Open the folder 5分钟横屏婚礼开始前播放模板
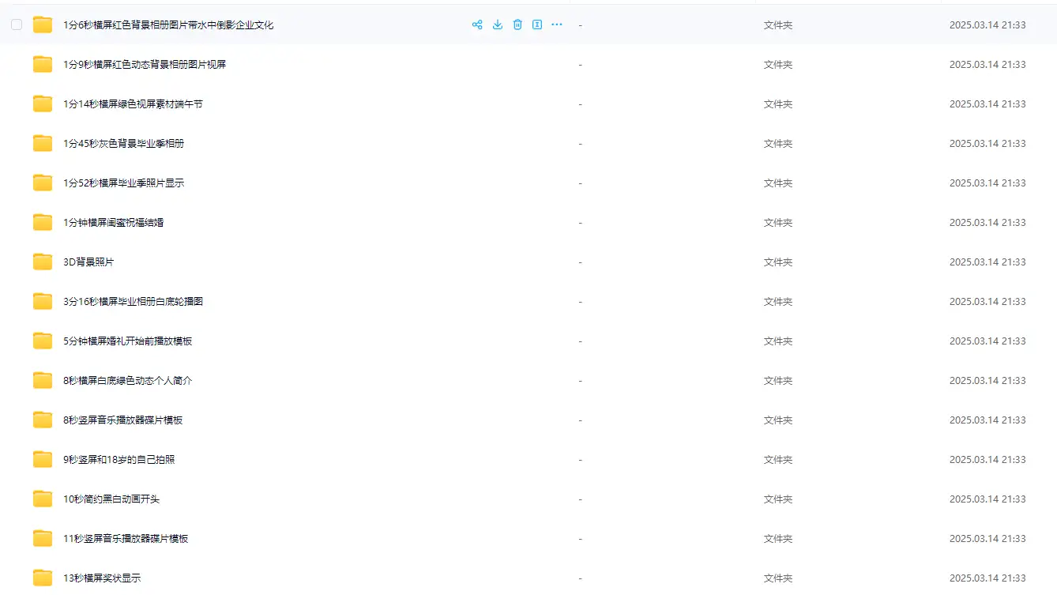 pos(128,341)
